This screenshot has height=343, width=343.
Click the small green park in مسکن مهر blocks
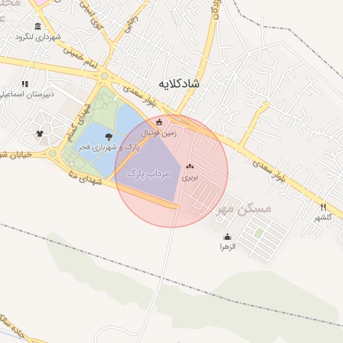[259, 233]
